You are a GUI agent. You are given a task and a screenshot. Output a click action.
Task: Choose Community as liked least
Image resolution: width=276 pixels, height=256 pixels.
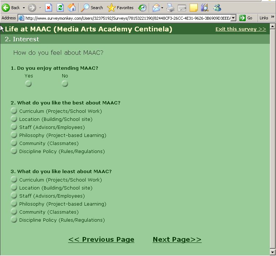click(x=14, y=211)
